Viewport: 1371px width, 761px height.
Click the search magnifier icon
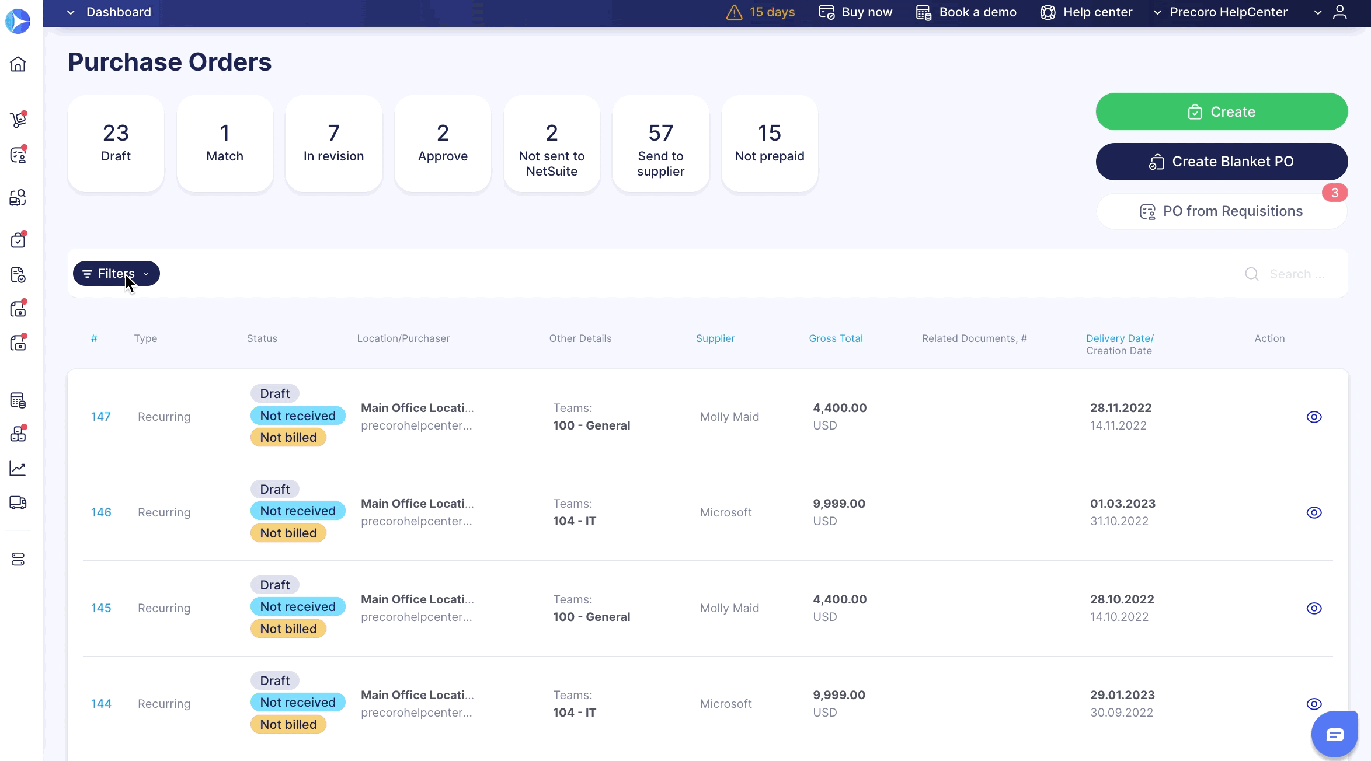(1252, 274)
